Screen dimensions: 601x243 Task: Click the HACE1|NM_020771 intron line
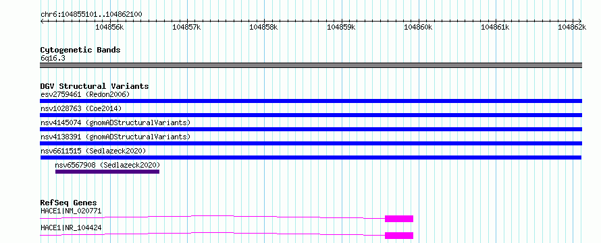point(212,217)
